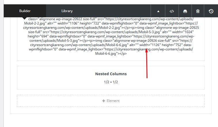The width and height of the screenshot is (218, 127).
Task: Click the plus icon beside Element
Action: point(104,101)
